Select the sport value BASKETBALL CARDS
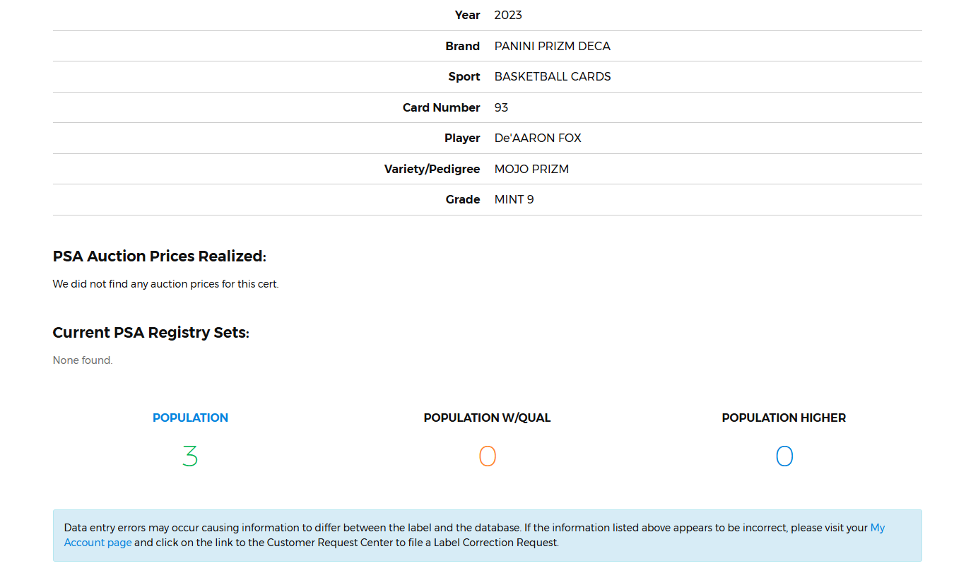Screen dimensions: 966x573 (553, 76)
